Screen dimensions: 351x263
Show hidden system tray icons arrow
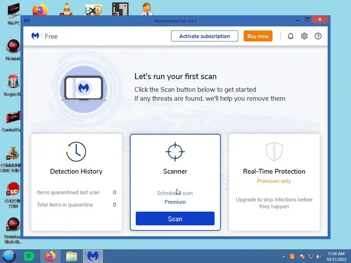click(283, 256)
